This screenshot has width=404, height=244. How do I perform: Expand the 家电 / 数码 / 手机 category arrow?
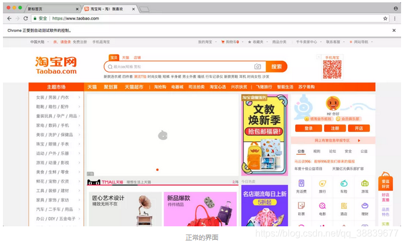point(79,125)
